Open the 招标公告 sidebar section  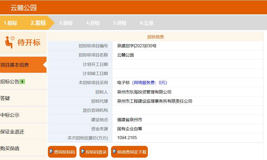click(x=10, y=82)
